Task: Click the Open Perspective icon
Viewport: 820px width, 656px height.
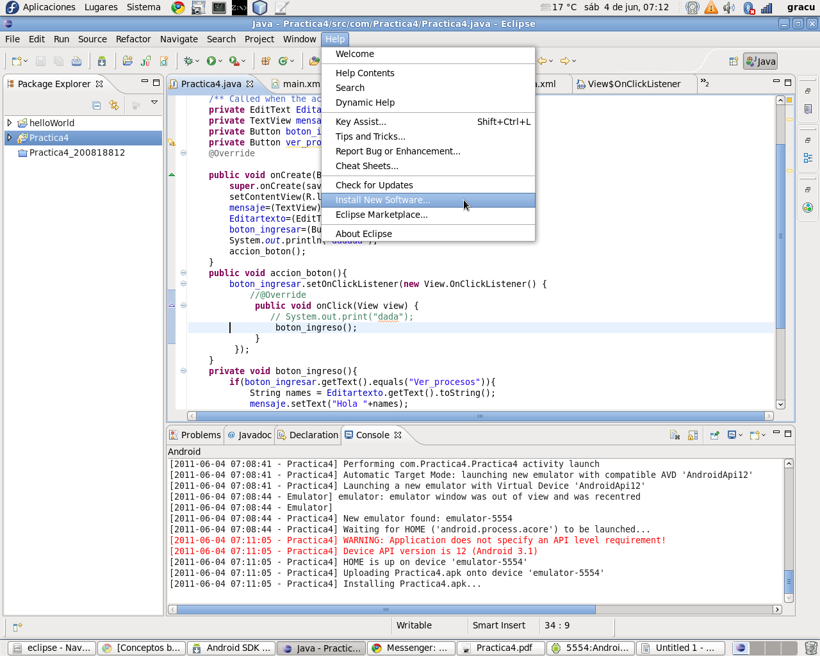Action: click(734, 61)
